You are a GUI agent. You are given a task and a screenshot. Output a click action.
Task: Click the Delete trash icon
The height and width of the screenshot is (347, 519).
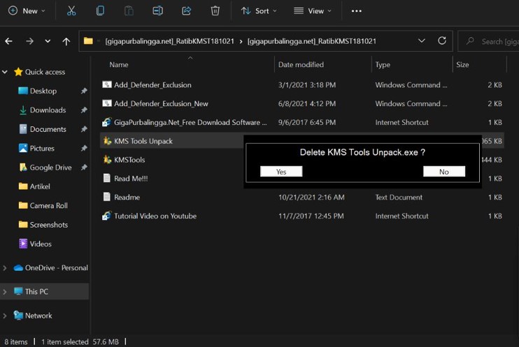[x=215, y=11]
